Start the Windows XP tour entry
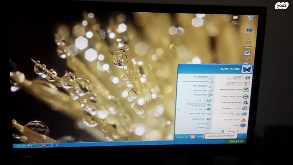The width and height of the screenshot is (293, 165). click(234, 108)
